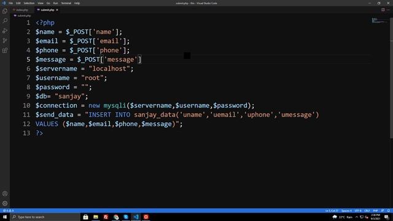Click the 'message' string on line 5
The height and width of the screenshot is (221, 393).
click(x=120, y=60)
